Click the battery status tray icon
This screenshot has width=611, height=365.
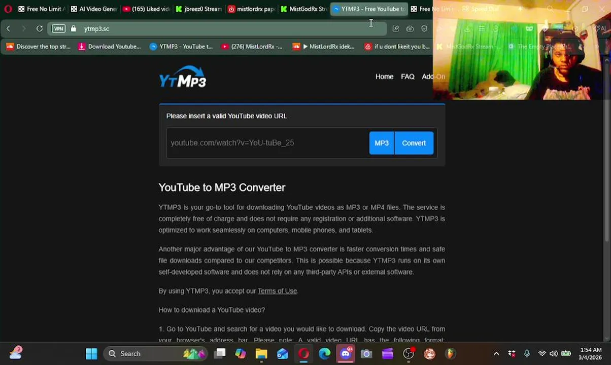tap(566, 353)
